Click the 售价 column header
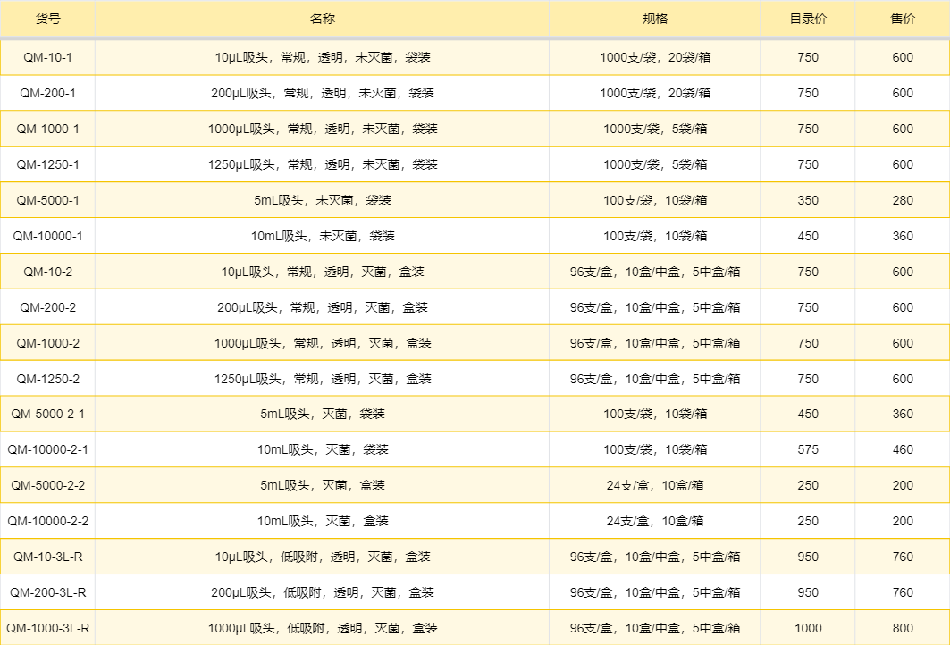 pyautogui.click(x=902, y=19)
